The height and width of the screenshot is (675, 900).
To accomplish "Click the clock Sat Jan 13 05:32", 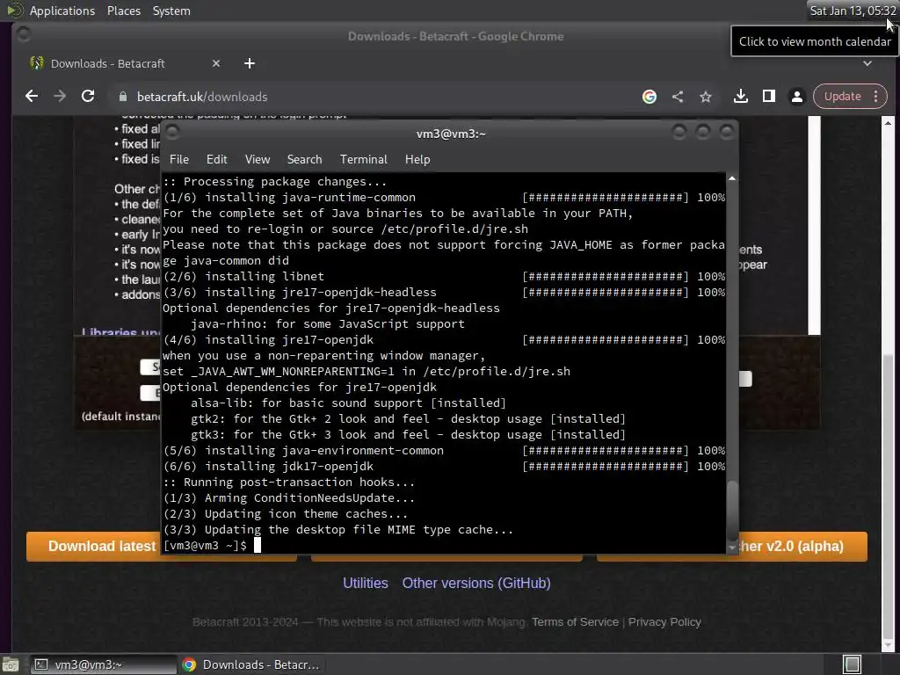I will pos(853,11).
